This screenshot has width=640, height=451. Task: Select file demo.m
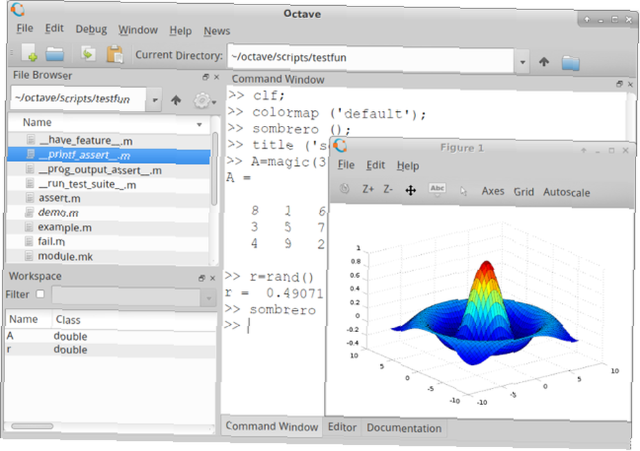[x=108, y=213]
